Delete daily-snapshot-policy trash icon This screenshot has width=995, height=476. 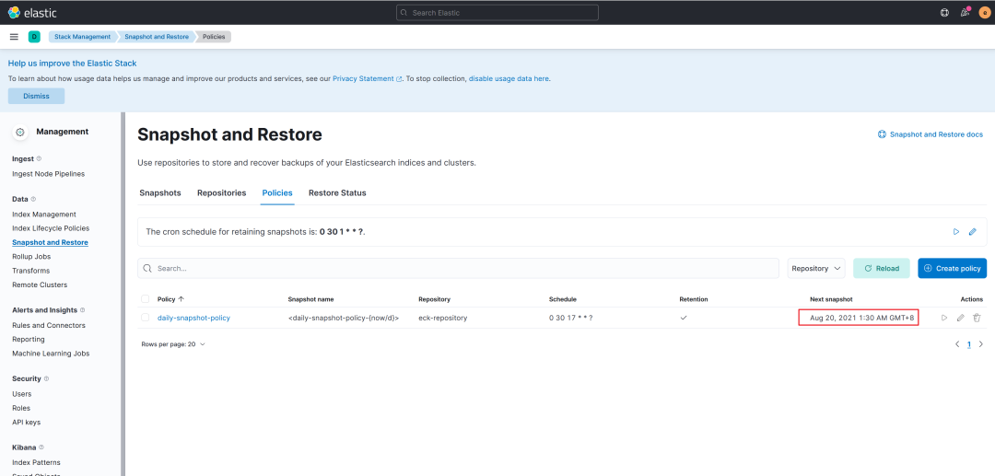(x=977, y=318)
